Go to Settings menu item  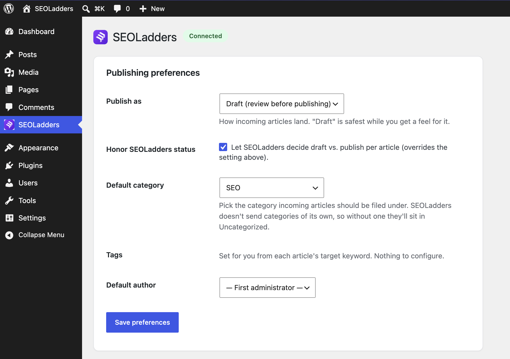pyautogui.click(x=41, y=218)
